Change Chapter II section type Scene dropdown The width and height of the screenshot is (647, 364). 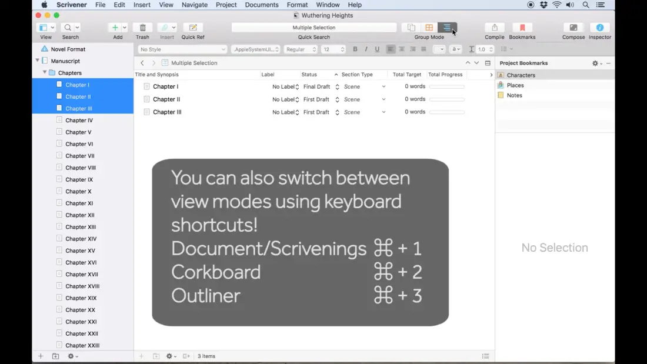364,99
